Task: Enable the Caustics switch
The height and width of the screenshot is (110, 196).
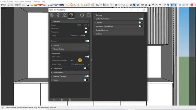Action: click(x=141, y=23)
